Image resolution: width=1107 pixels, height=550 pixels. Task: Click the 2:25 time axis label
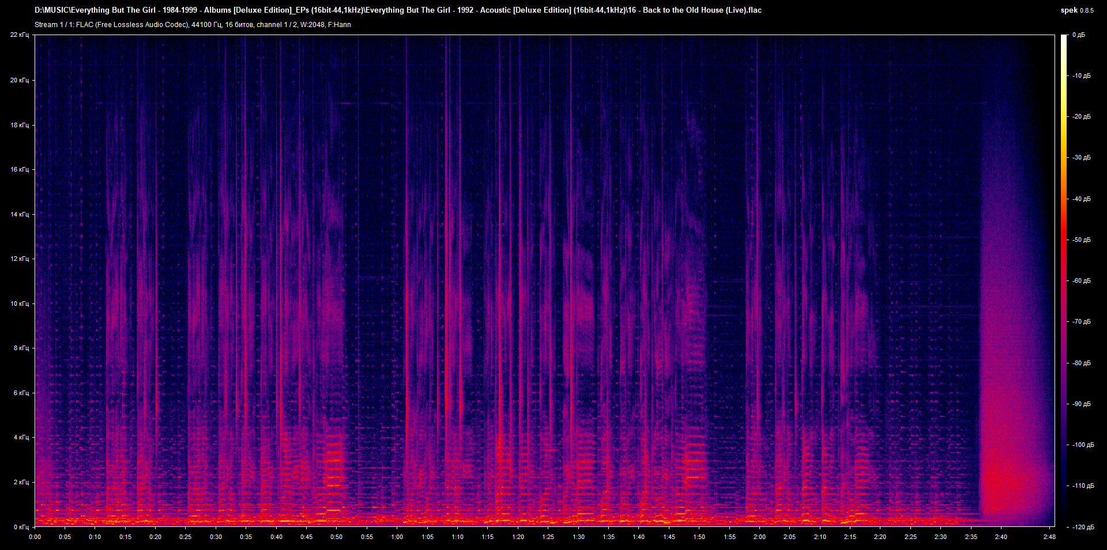tap(911, 537)
